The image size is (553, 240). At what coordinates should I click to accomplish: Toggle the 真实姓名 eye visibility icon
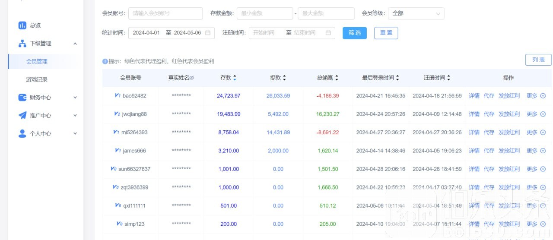pyautogui.click(x=192, y=78)
